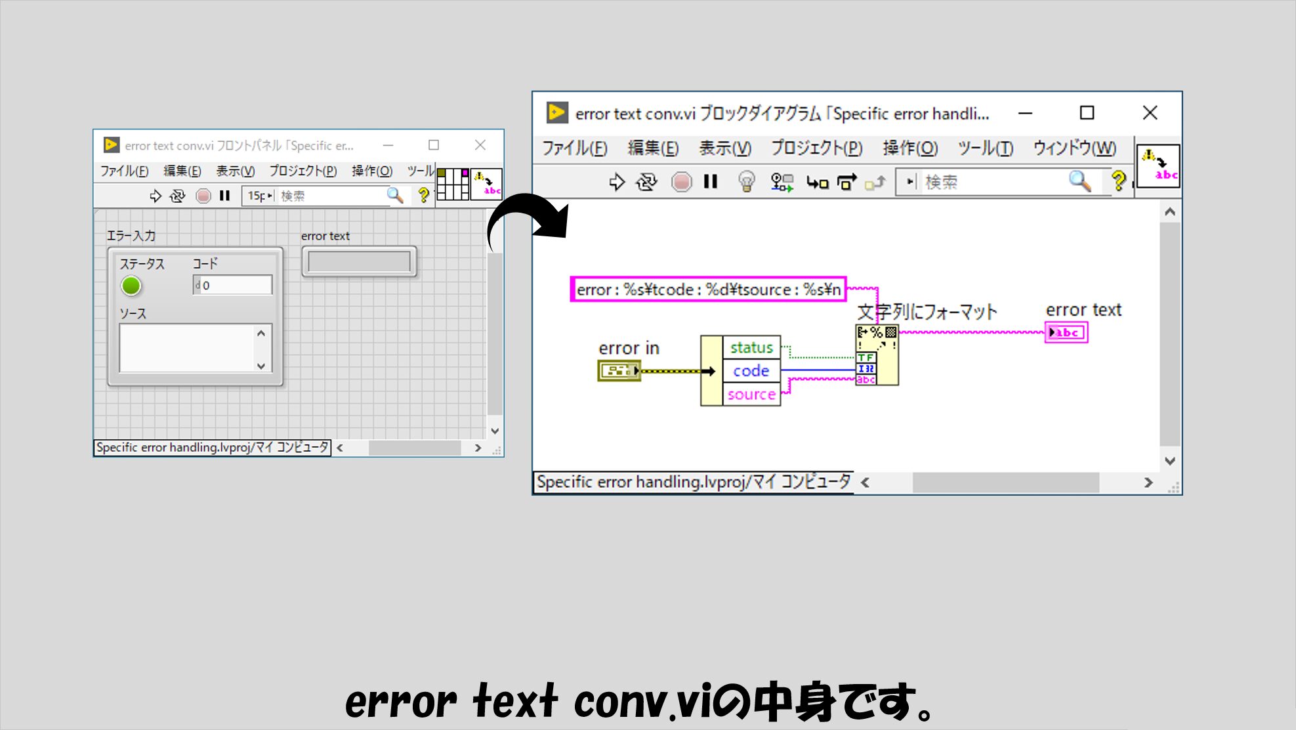Open the font size 15pt dropdown
This screenshot has width=1296, height=730.
(259, 196)
